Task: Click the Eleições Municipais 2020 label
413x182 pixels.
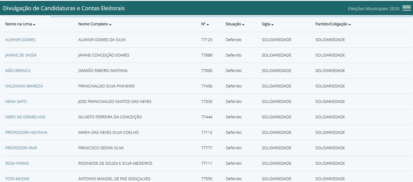Action: tap(373, 9)
